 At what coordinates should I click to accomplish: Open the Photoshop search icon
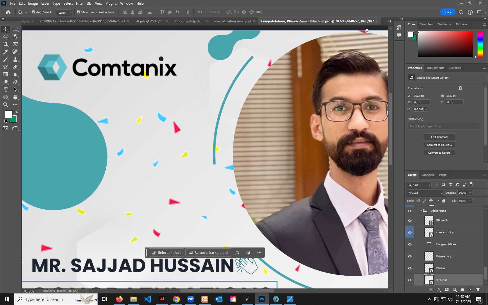(461, 12)
